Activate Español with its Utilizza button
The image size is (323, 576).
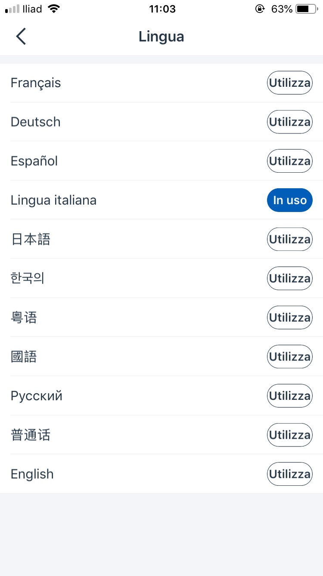(289, 161)
